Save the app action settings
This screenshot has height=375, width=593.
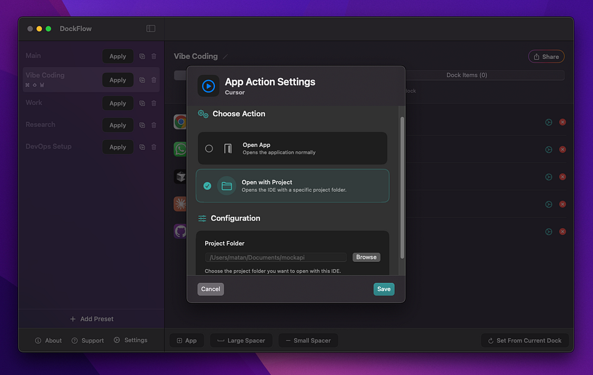(x=384, y=289)
